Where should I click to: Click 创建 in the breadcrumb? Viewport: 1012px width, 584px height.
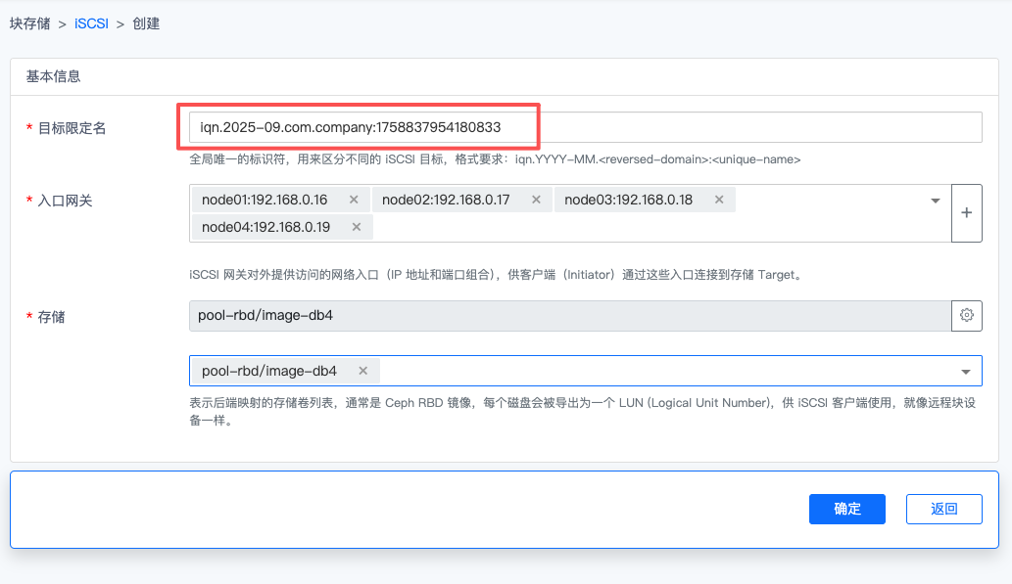pyautogui.click(x=146, y=23)
